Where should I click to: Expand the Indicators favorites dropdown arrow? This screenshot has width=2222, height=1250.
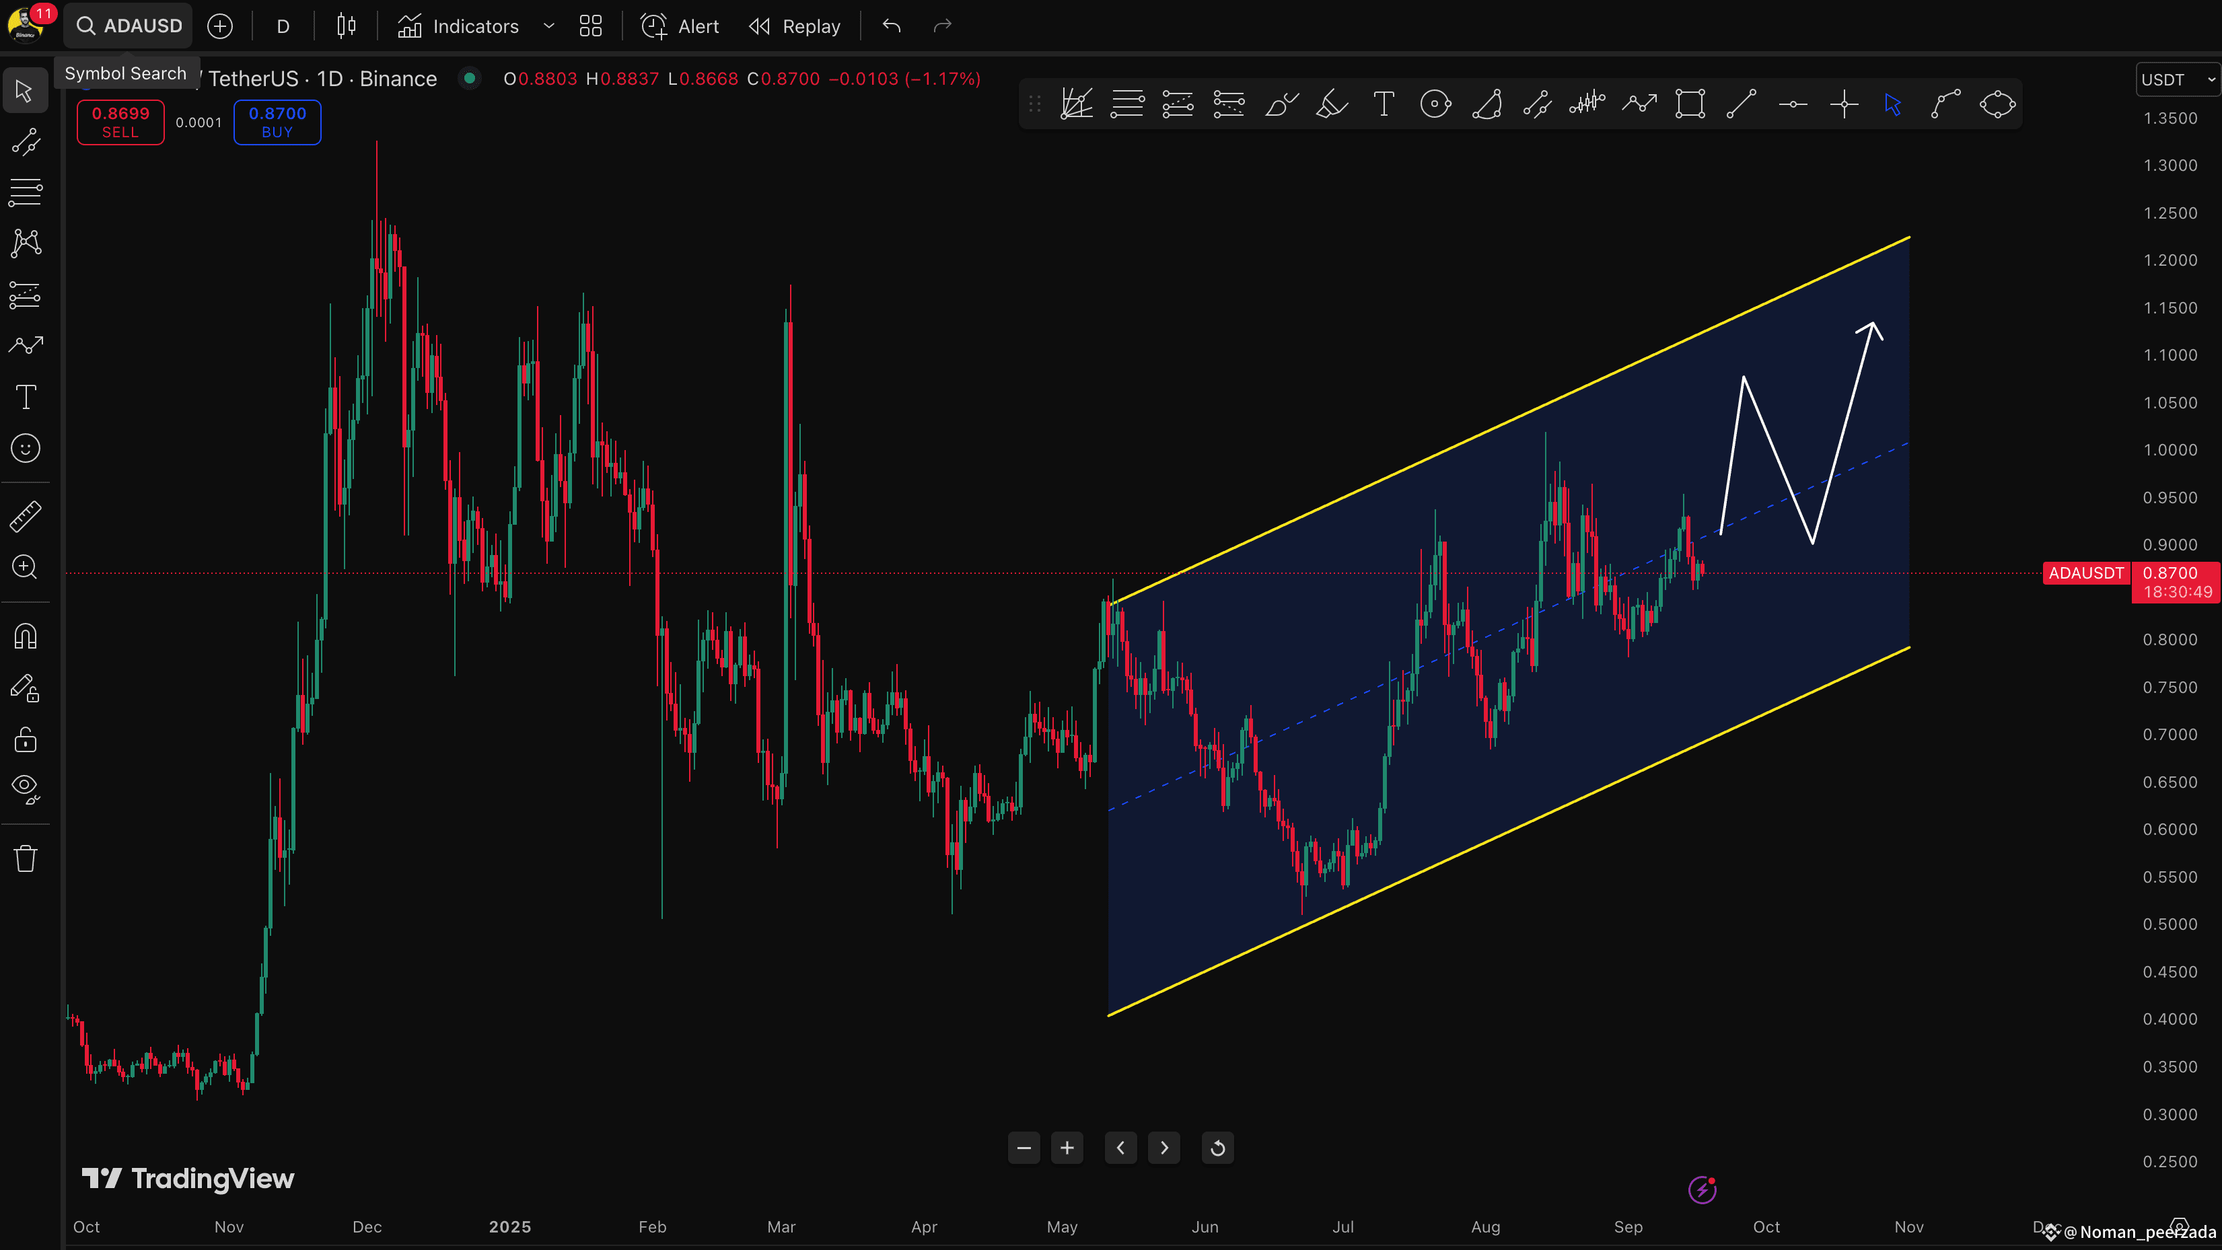coord(548,26)
